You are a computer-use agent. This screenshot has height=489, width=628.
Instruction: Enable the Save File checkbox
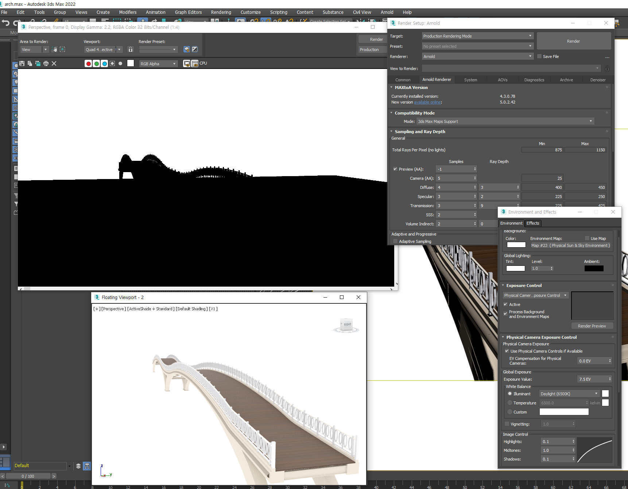click(x=539, y=56)
